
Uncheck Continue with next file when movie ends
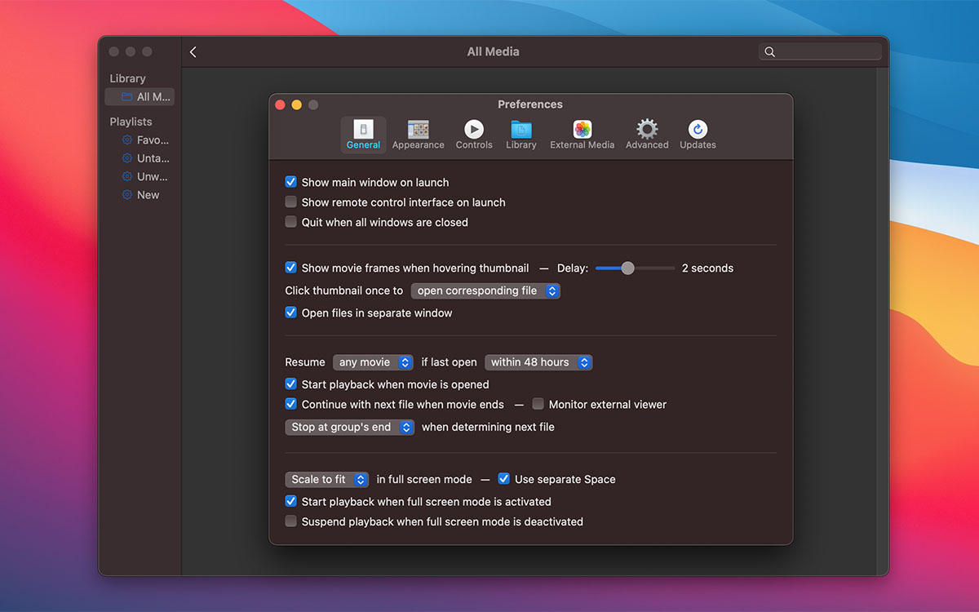(x=290, y=404)
